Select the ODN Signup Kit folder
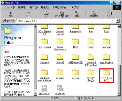Viewport: 122px width, 101px height. [x=44, y=30]
